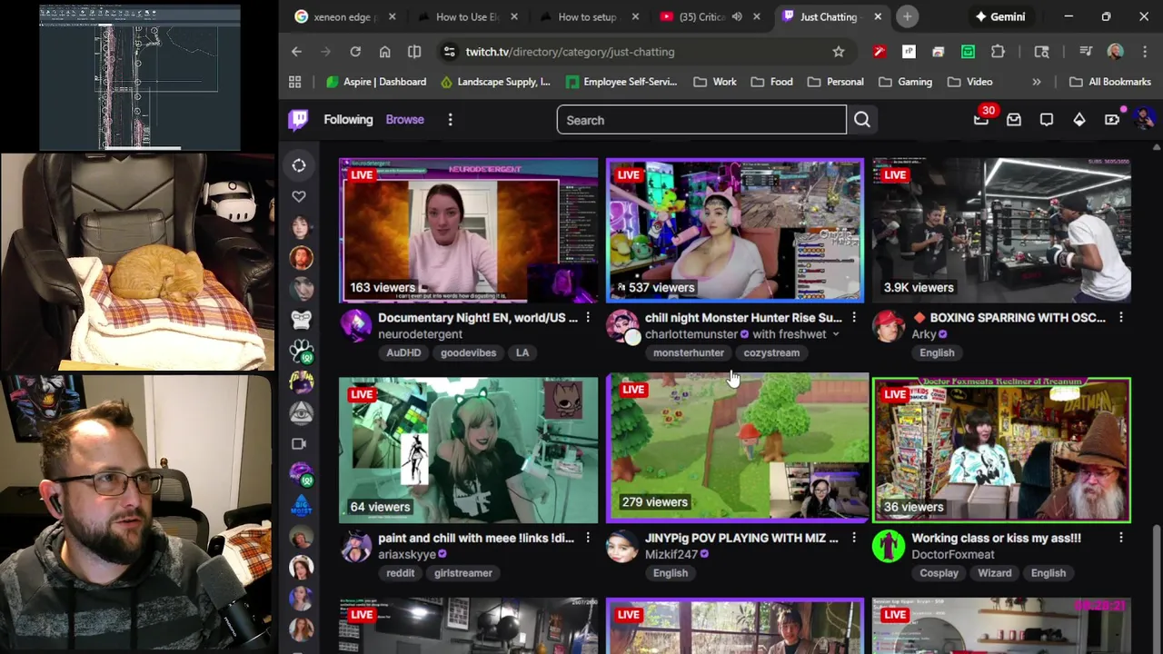1163x654 pixels.
Task: Click the Twitch search input field
Action: [701, 120]
